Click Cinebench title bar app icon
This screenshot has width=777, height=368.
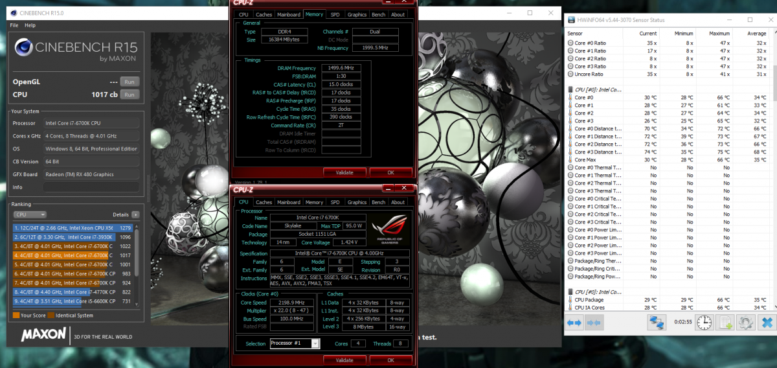[x=15, y=12]
